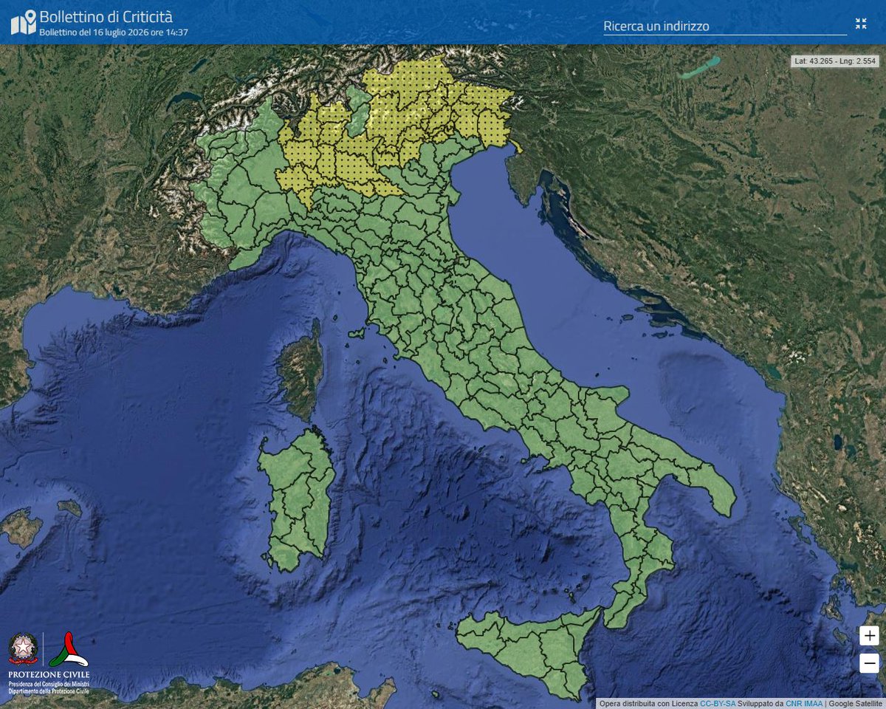Viewport: 886px width, 709px height.
Task: Click the Google Satellite attribution text
Action: 855,703
